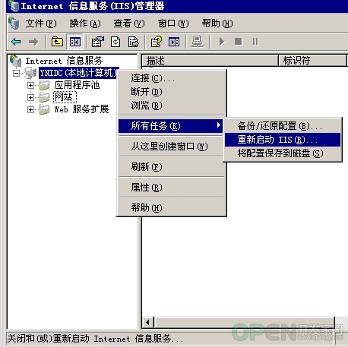This screenshot has height=347, width=348.
Task: Click the Stop item square button
Action: coord(238,42)
